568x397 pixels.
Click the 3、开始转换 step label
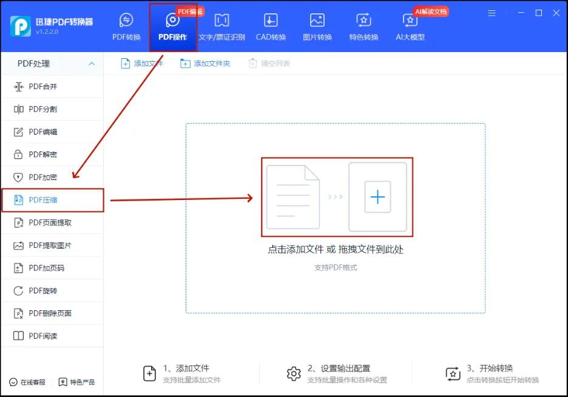490,369
